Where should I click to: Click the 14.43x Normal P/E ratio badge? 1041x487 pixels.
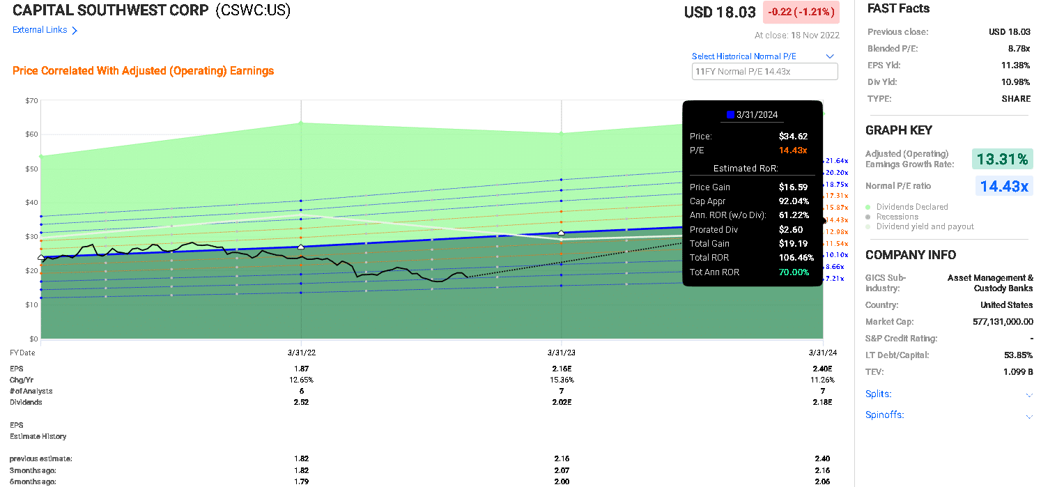point(1003,186)
